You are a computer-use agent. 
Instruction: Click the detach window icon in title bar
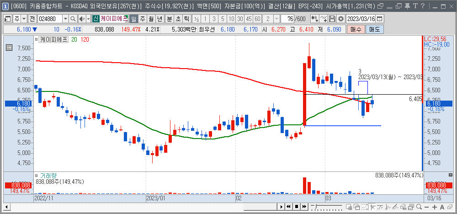(x=380, y=6)
